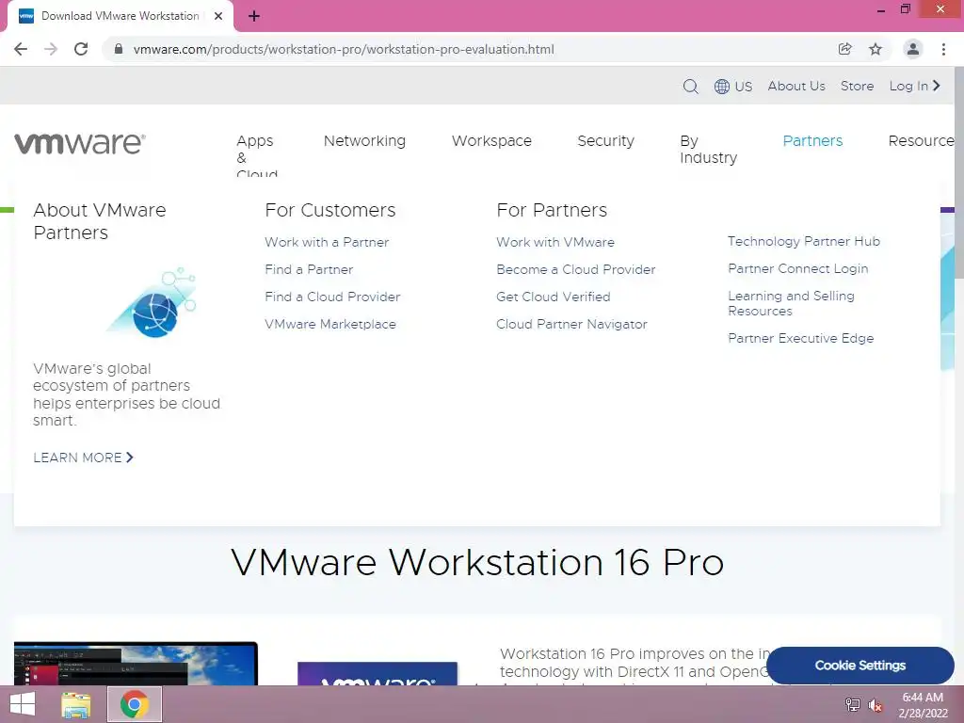Open the Chrome profile avatar menu
Image resolution: width=964 pixels, height=723 pixels.
pyautogui.click(x=913, y=49)
